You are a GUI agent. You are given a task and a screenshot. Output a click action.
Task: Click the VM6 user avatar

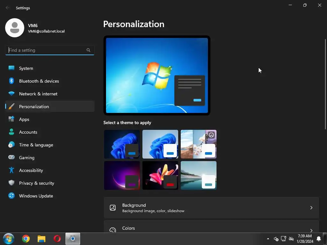pyautogui.click(x=15, y=28)
